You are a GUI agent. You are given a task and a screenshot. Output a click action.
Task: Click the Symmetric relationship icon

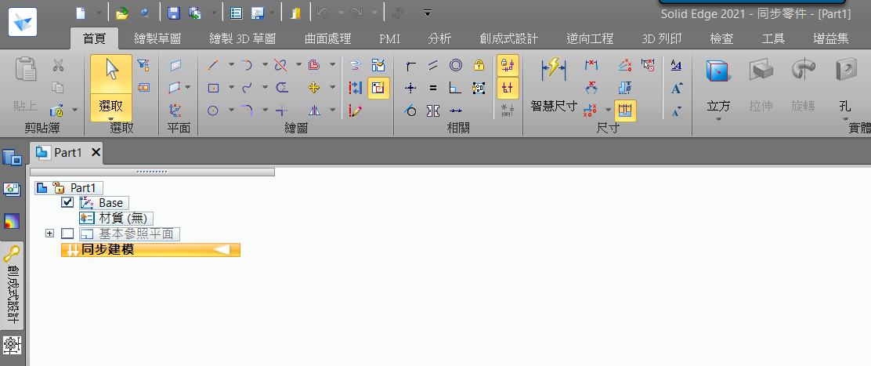[433, 111]
